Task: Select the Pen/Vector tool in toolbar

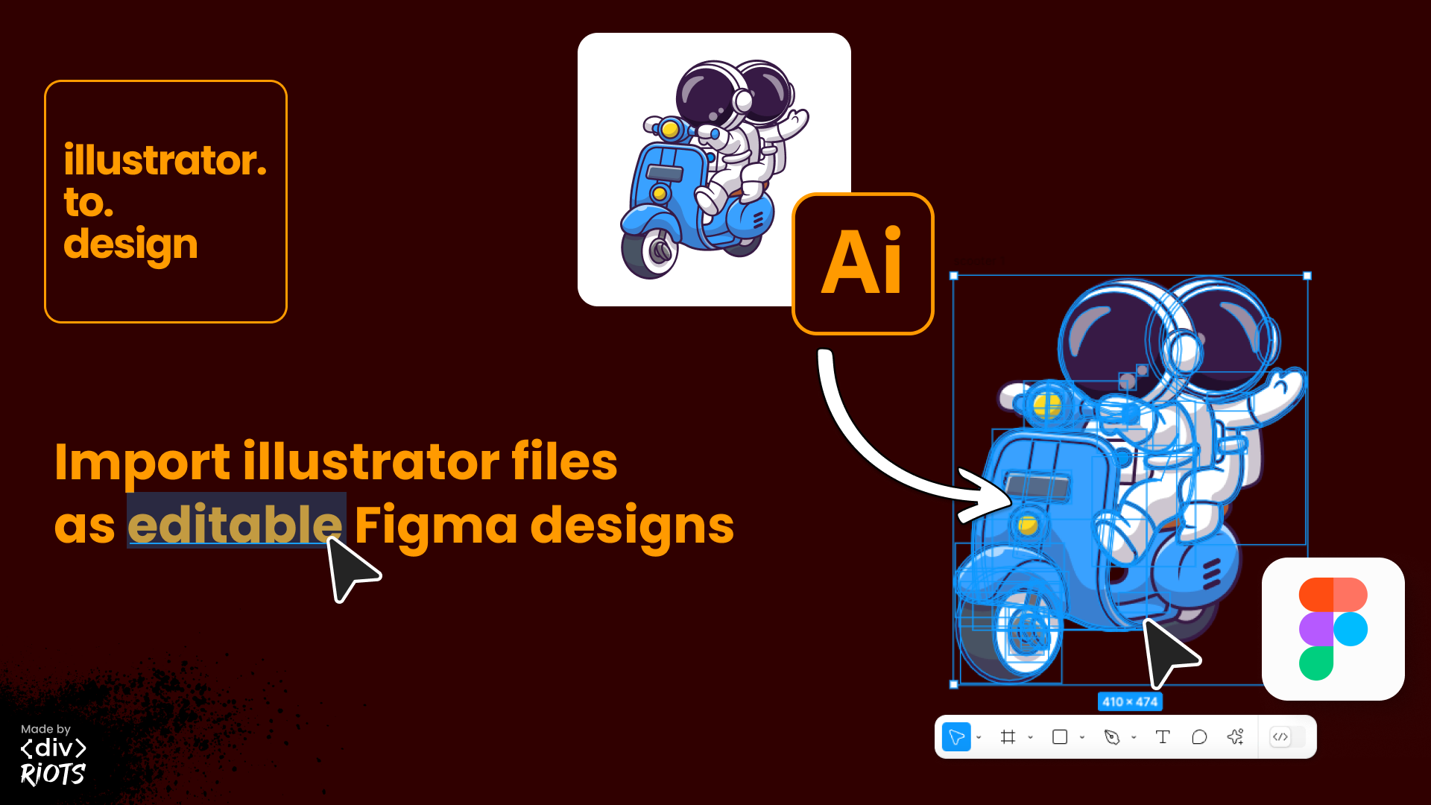Action: tap(1111, 737)
